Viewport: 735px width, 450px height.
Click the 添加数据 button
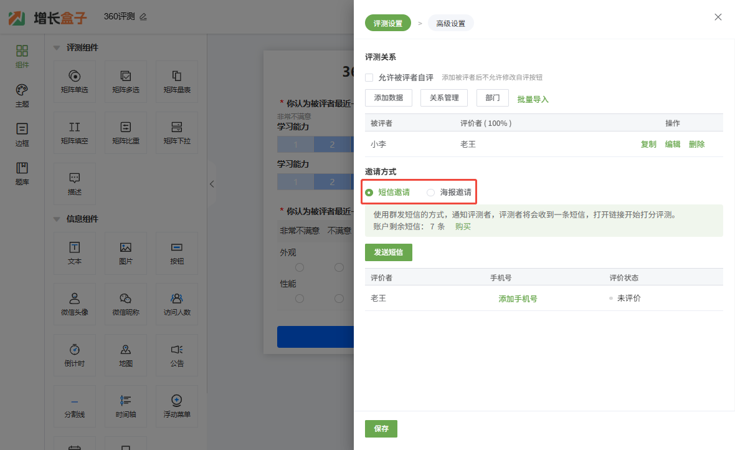tap(389, 98)
